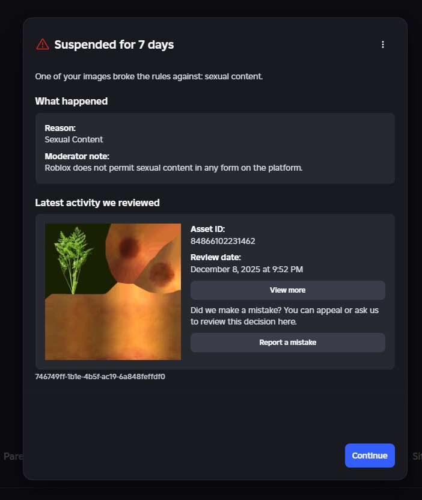Click the December 8, 2025 review date

tap(246, 269)
